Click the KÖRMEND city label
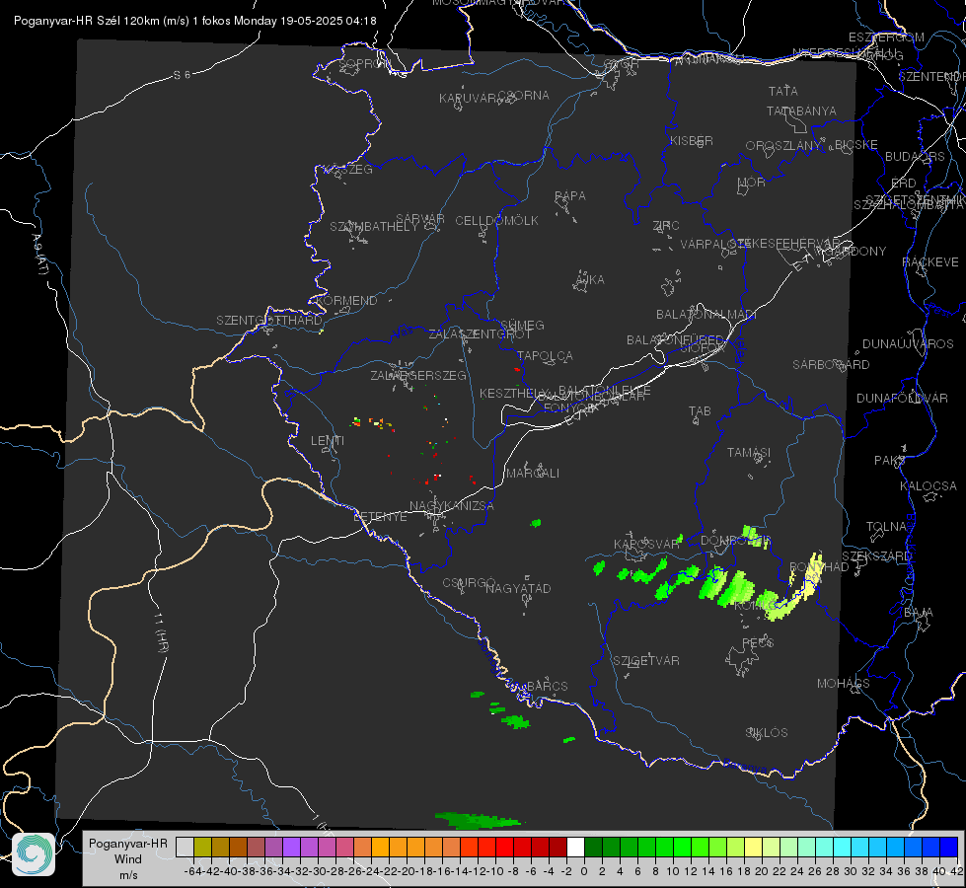This screenshot has width=966, height=888. point(345,301)
